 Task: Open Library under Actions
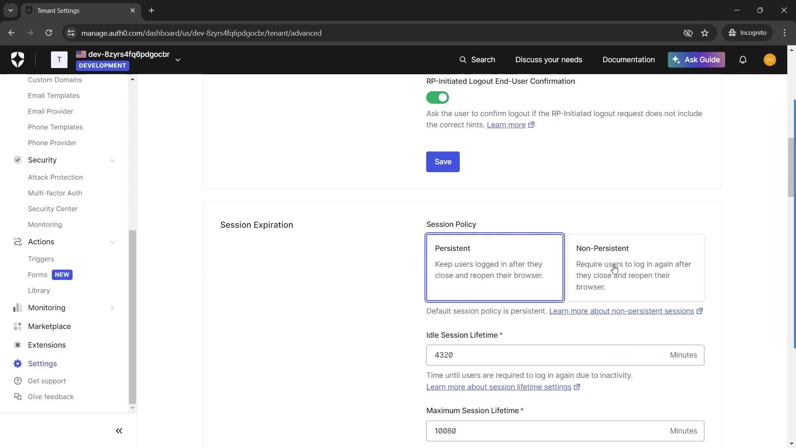tap(39, 290)
